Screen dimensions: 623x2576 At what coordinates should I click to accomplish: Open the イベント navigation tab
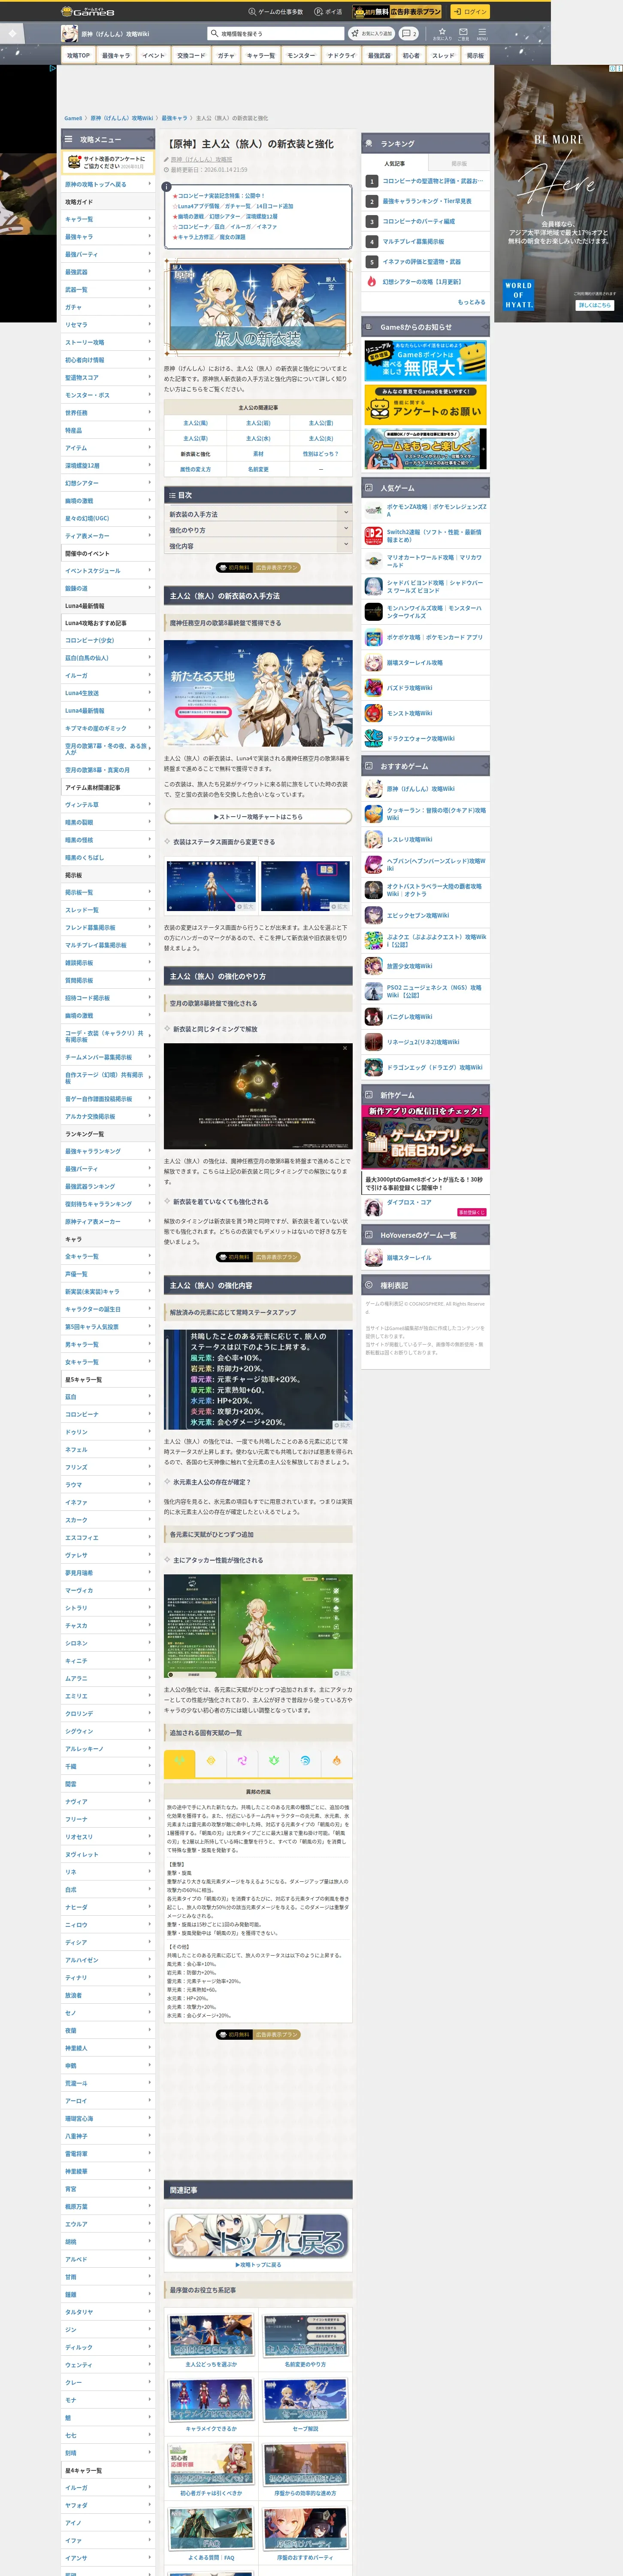(x=153, y=56)
